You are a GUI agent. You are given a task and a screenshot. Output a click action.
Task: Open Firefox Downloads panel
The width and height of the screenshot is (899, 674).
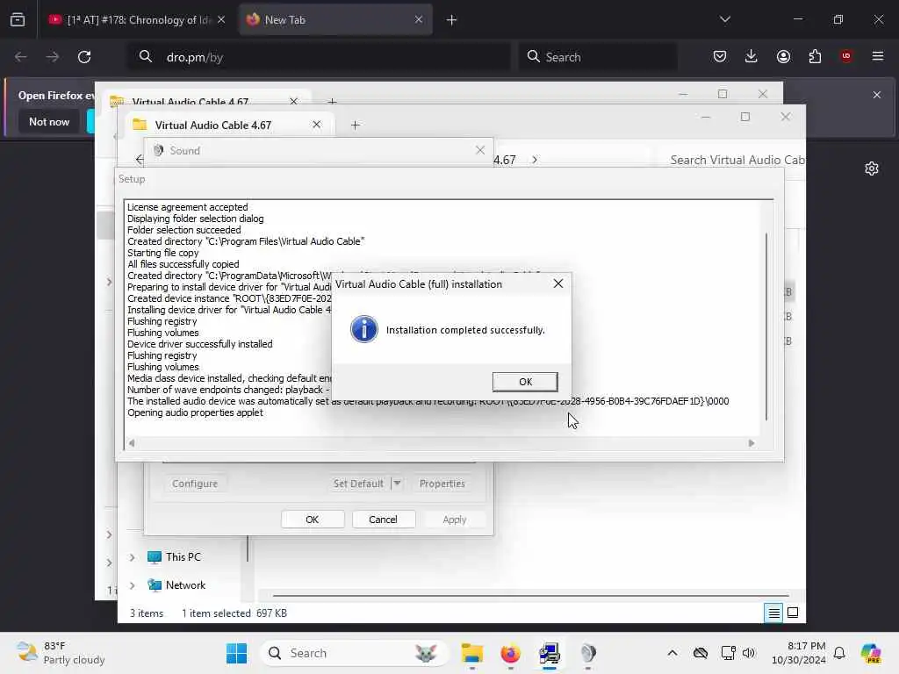(x=752, y=56)
